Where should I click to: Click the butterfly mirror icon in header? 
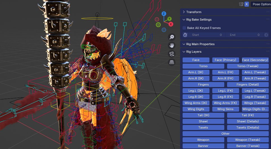pyautogui.click(x=241, y=4)
